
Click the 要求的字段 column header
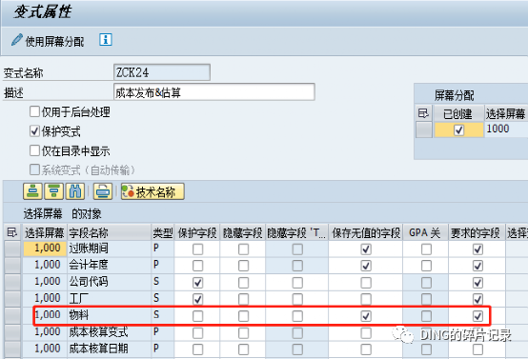[476, 232]
